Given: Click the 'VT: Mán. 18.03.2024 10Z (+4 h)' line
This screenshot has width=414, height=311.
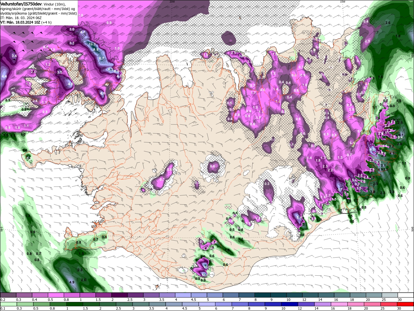Looking at the screenshot, I should tap(26, 22).
